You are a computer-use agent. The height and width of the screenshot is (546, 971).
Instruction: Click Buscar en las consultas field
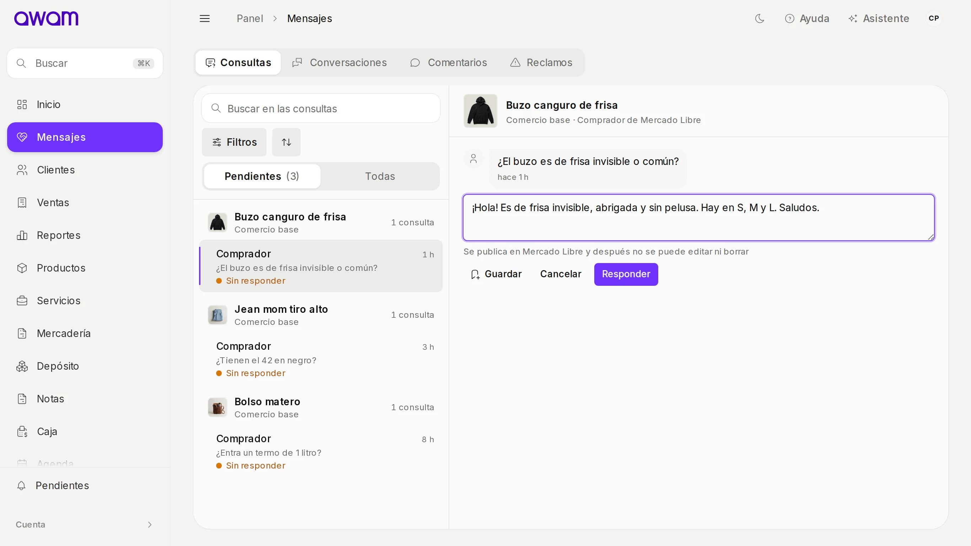321,109
